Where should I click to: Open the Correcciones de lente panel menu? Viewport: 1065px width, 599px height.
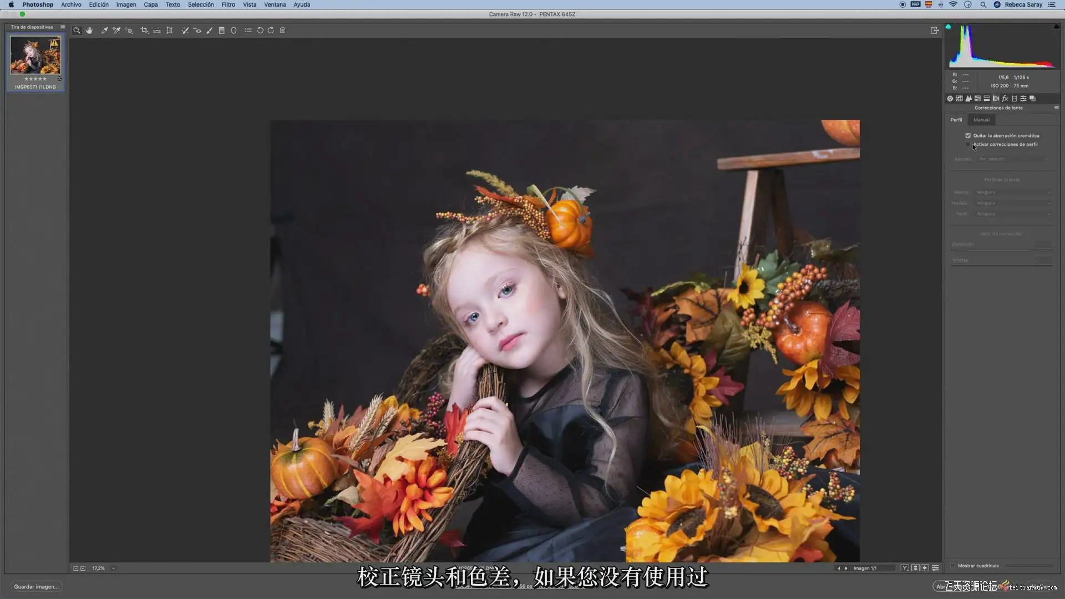pyautogui.click(x=1056, y=108)
